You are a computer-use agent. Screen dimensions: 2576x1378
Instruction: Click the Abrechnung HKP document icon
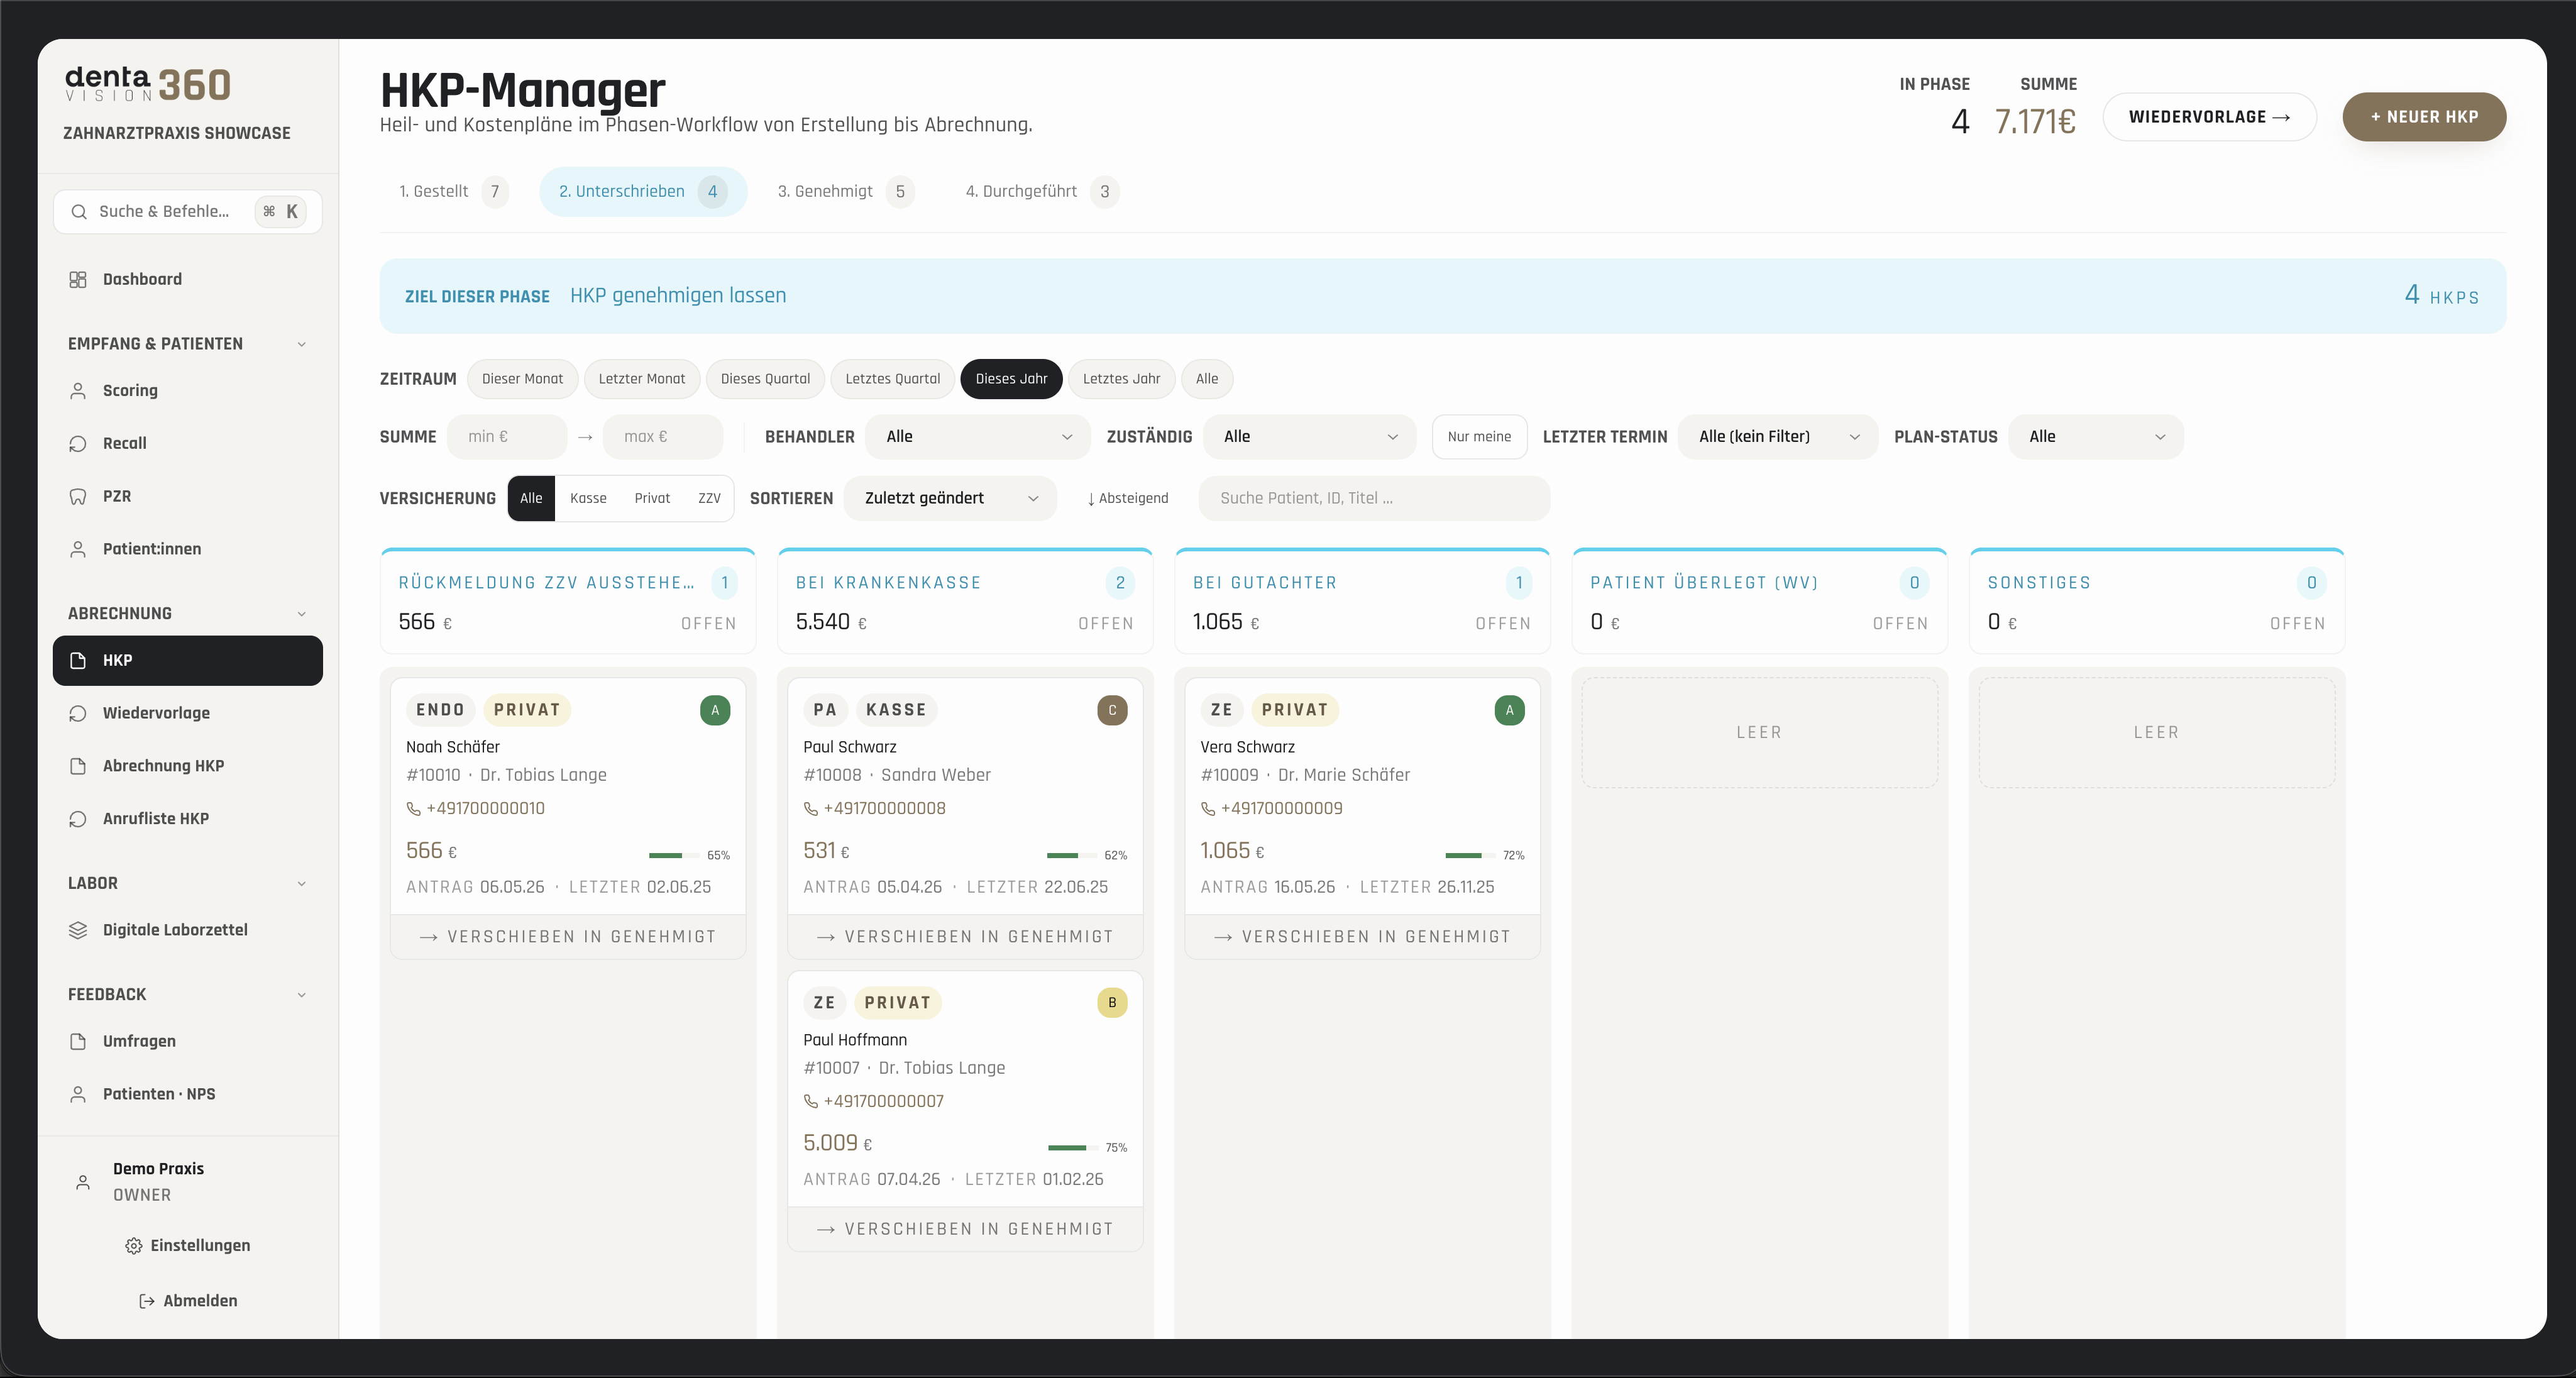[x=77, y=766]
